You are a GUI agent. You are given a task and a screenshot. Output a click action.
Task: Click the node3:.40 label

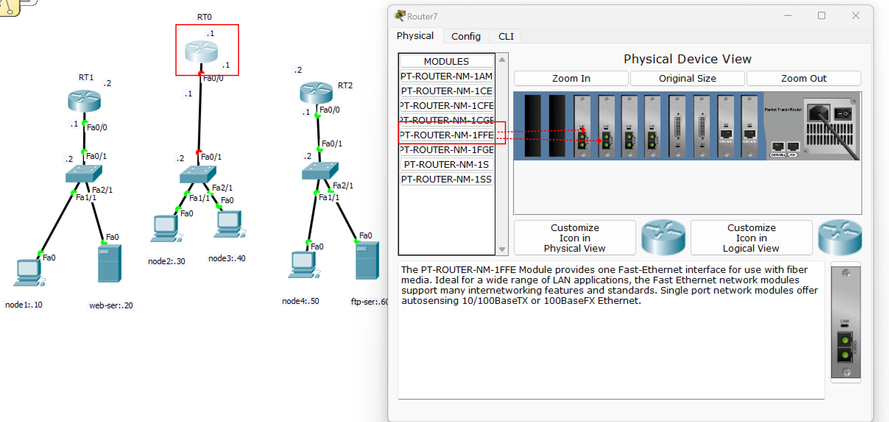(x=227, y=258)
